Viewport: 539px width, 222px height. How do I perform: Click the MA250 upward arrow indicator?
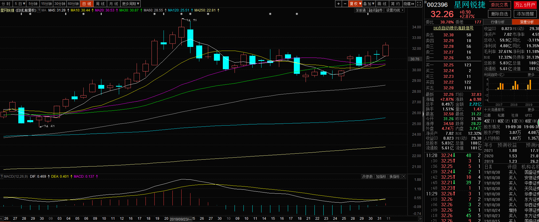click(x=219, y=10)
